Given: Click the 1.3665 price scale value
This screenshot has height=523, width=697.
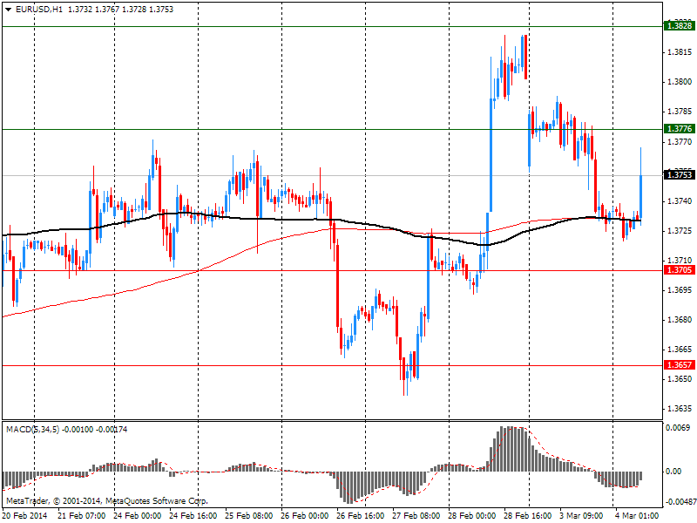Looking at the screenshot, I should point(680,350).
